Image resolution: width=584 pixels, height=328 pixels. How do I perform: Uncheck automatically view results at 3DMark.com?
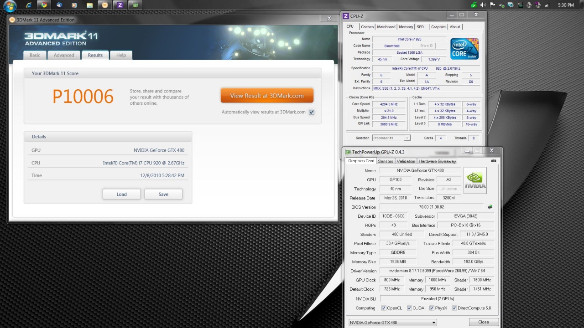(312, 112)
